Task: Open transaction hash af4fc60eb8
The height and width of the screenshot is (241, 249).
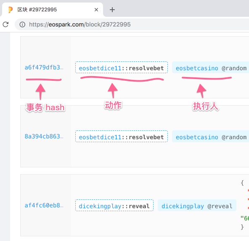Action: (x=44, y=205)
